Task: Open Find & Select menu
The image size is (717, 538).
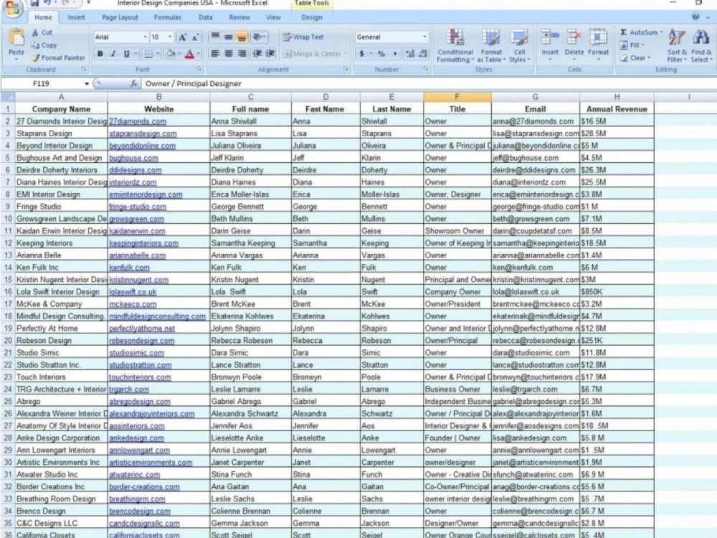Action: click(701, 45)
